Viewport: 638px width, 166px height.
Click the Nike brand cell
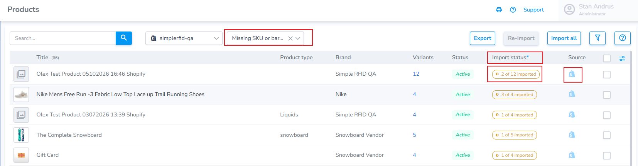click(x=341, y=94)
